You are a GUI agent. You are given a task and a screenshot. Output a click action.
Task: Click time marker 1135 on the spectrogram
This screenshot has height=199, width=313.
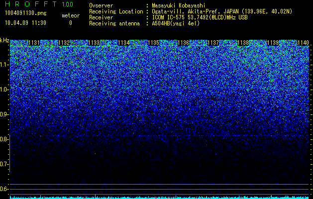[x=153, y=43]
